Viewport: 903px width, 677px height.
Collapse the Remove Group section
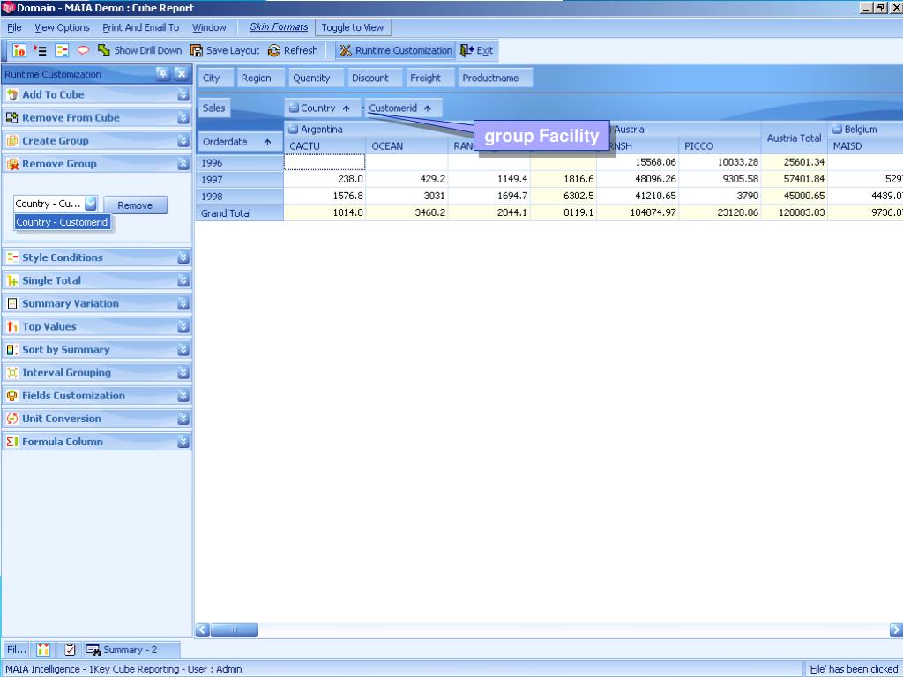pos(183,164)
